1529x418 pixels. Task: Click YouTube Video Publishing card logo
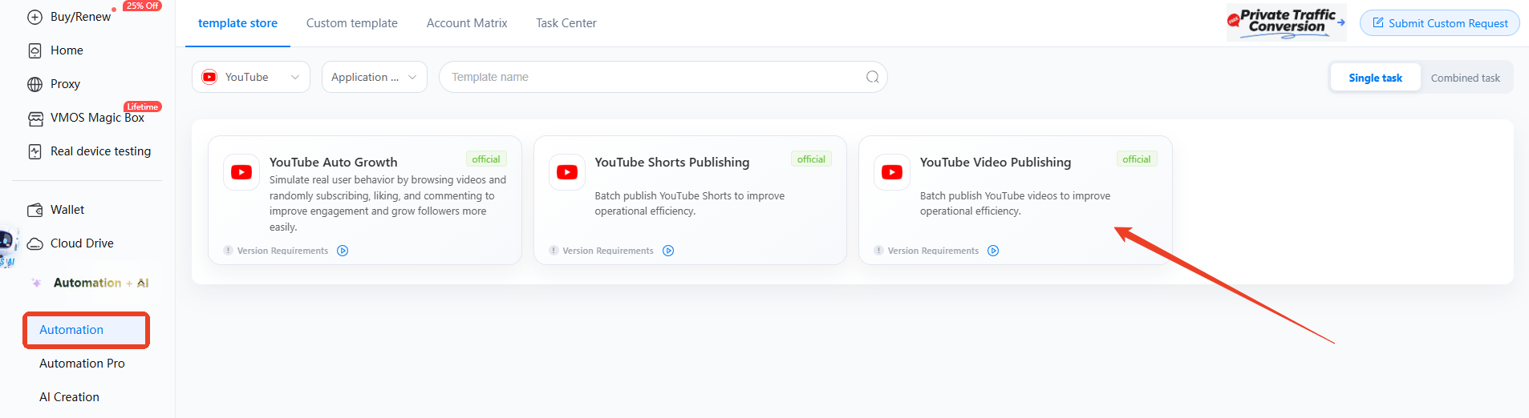point(892,172)
